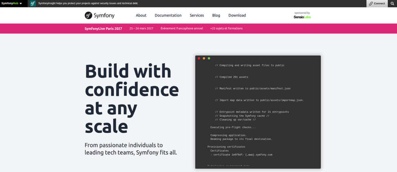Click 'Événement francophone annuel' text
Image resolution: width=397 pixels, height=172 pixels.
182,28
